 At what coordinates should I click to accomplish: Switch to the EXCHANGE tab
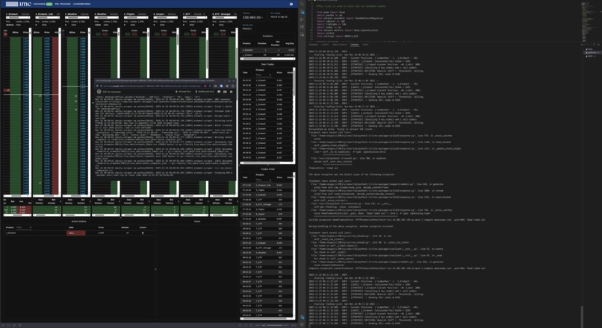point(39,4)
